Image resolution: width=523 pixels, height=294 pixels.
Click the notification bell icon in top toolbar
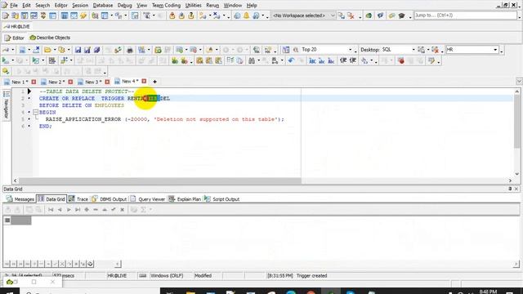point(247,16)
